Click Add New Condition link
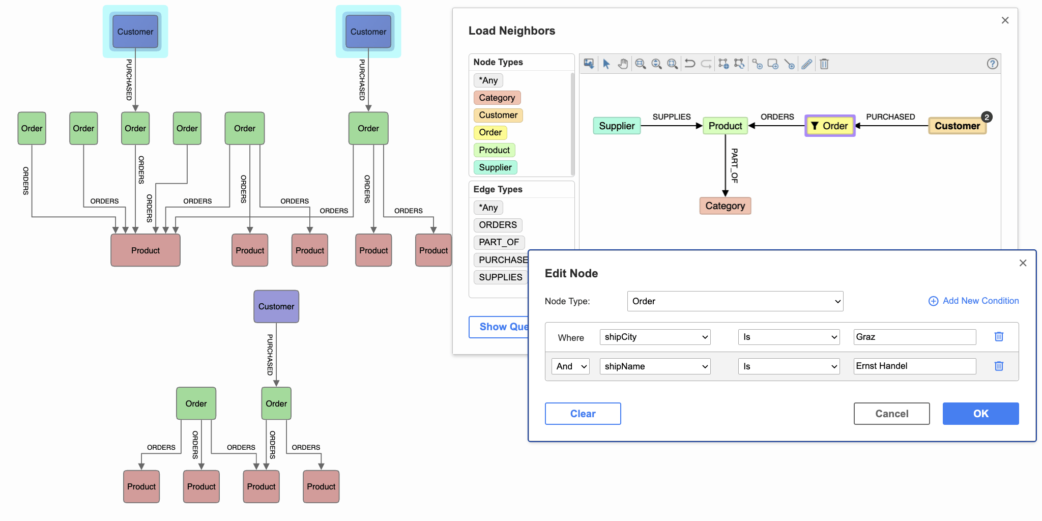This screenshot has height=521, width=1042. pos(974,301)
